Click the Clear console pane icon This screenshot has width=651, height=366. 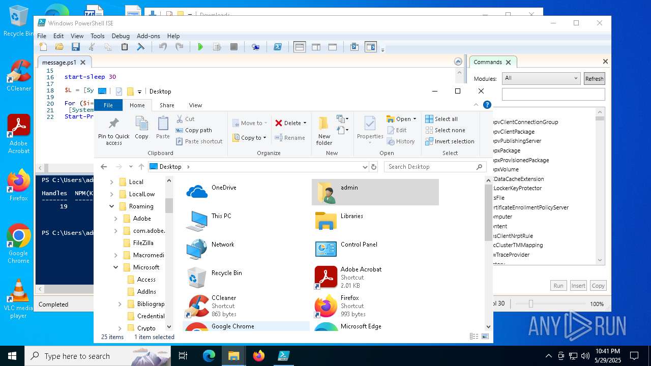[x=141, y=47]
